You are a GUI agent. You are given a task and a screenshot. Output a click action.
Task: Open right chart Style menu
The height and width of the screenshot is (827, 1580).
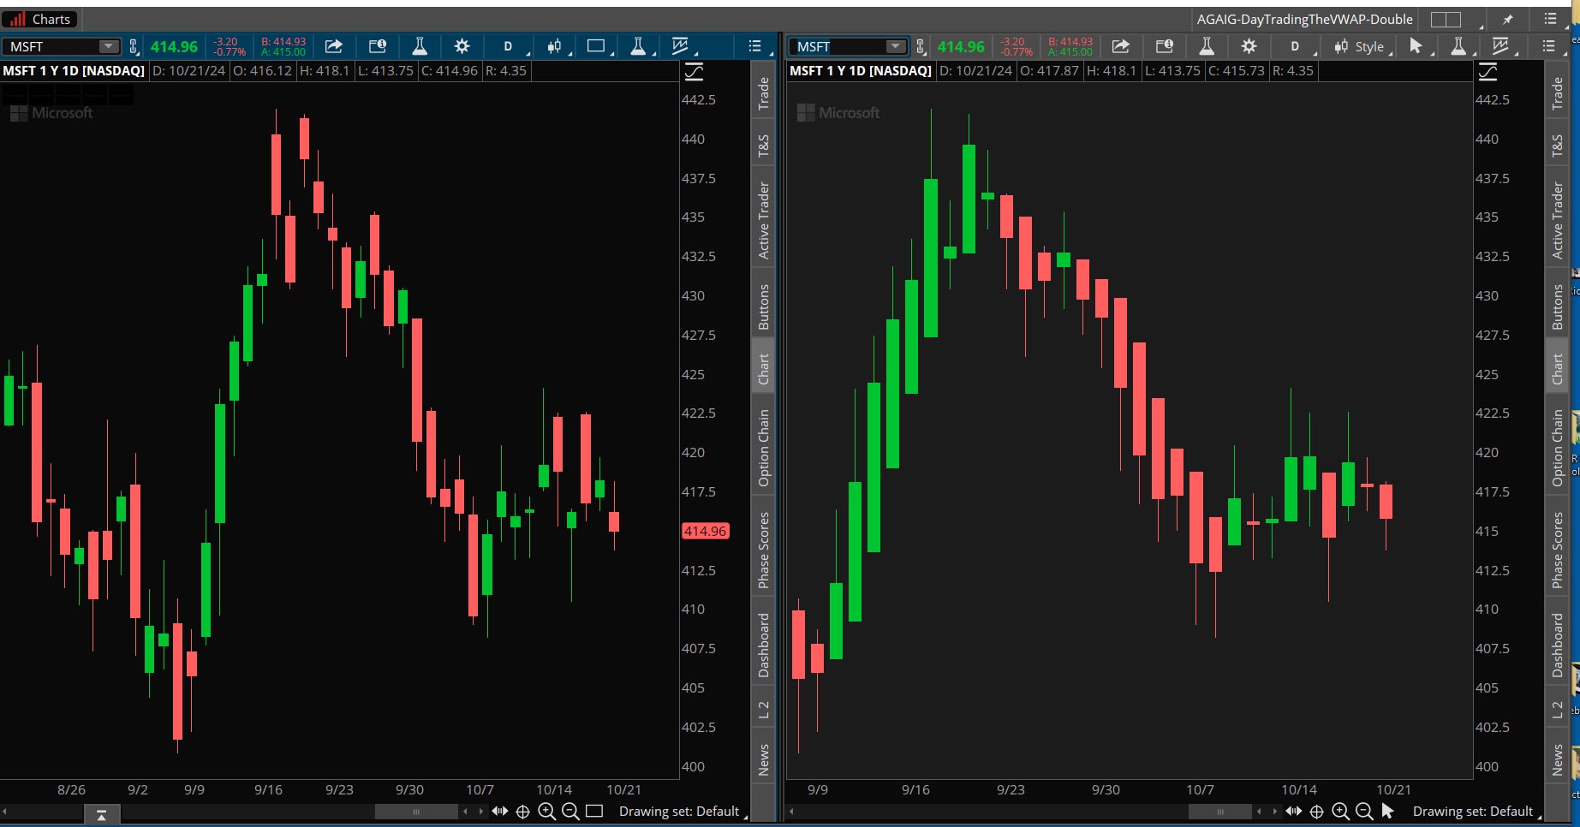pos(1362,46)
